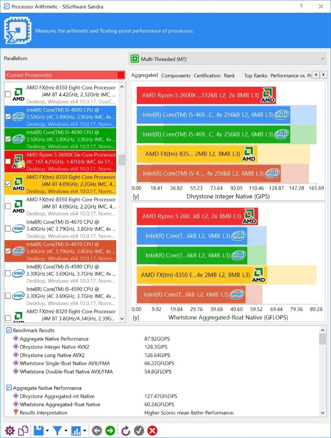Click the results pane scroll-down arrow
Screen dimensions: 331x438
click(323, 413)
